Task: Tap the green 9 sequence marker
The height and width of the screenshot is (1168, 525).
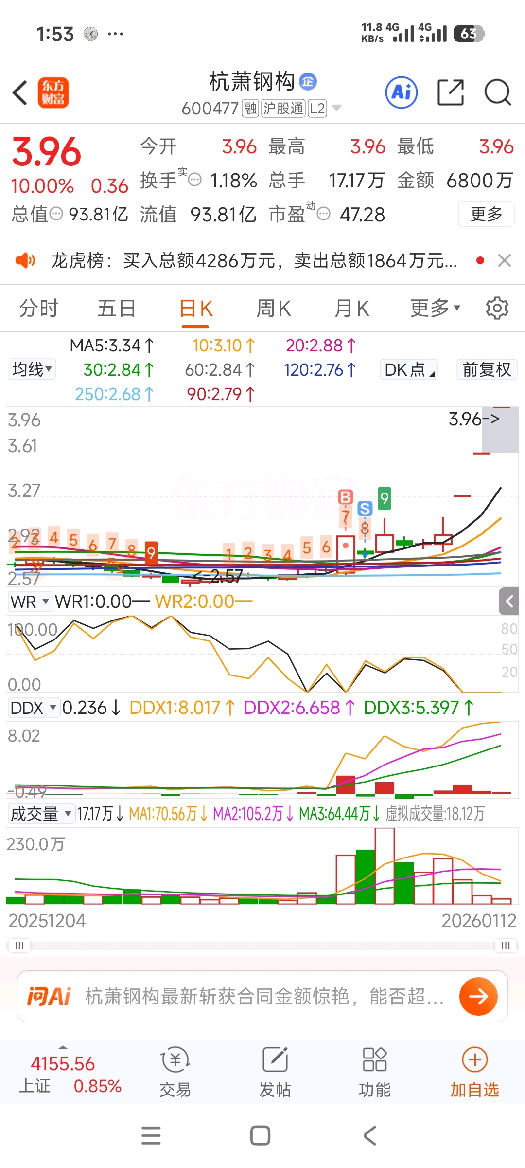Action: 384,498
